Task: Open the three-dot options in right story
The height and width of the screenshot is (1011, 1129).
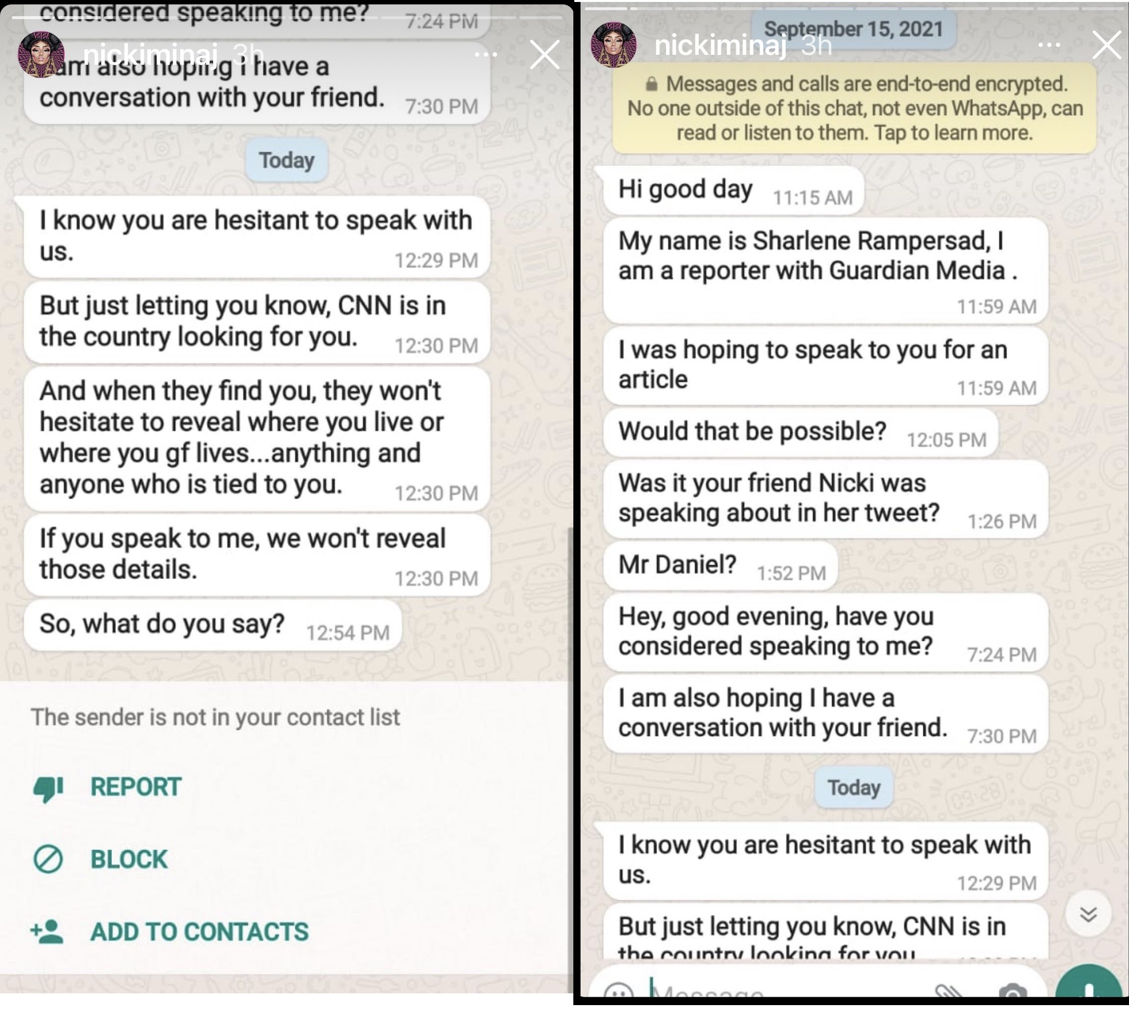Action: (1049, 45)
